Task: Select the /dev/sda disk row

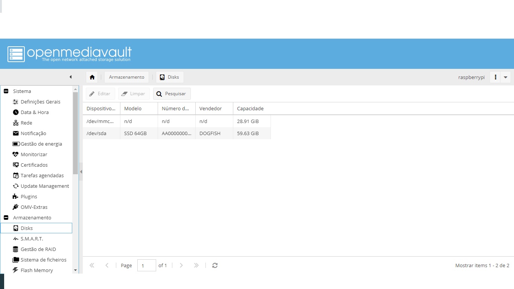Action: coord(176,133)
